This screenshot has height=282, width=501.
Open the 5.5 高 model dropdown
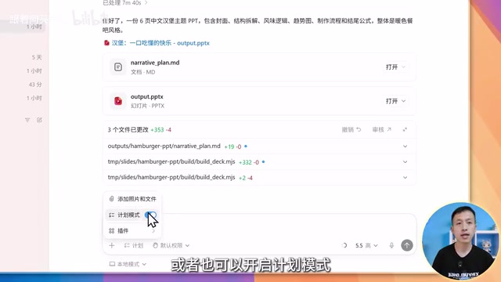(366, 245)
